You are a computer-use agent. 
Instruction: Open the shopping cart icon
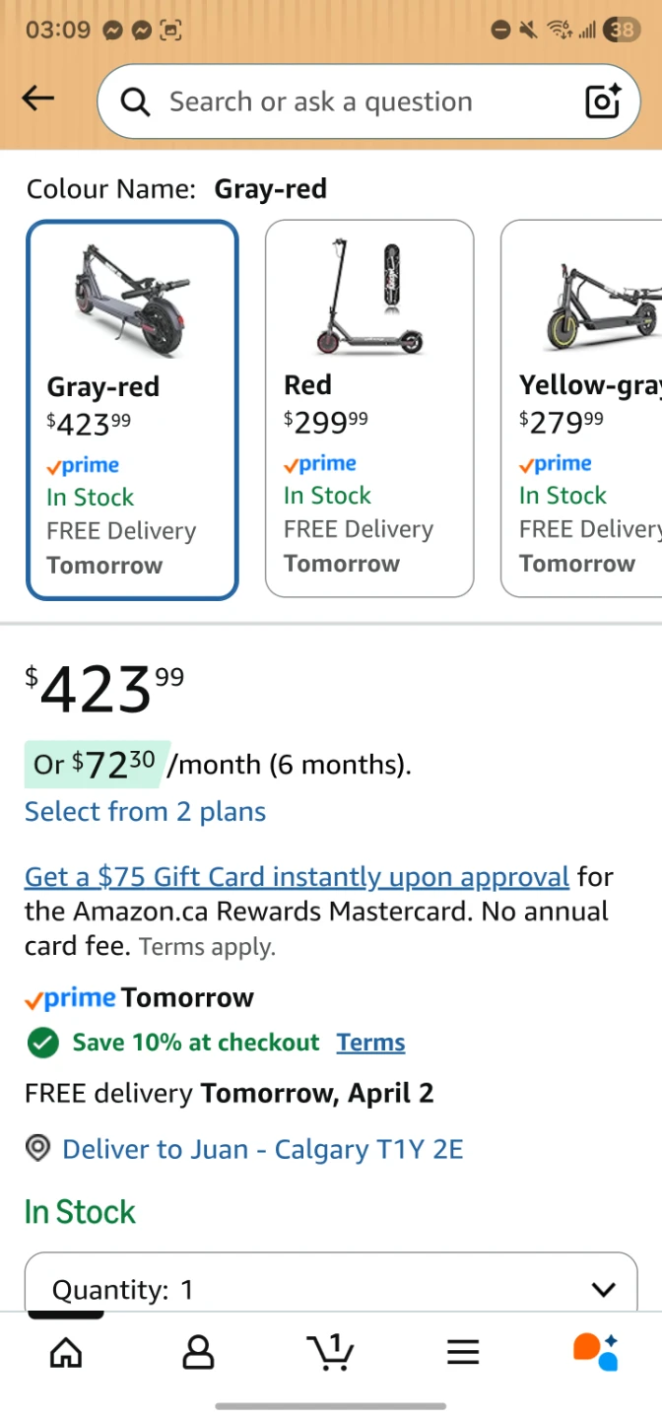click(x=331, y=1351)
